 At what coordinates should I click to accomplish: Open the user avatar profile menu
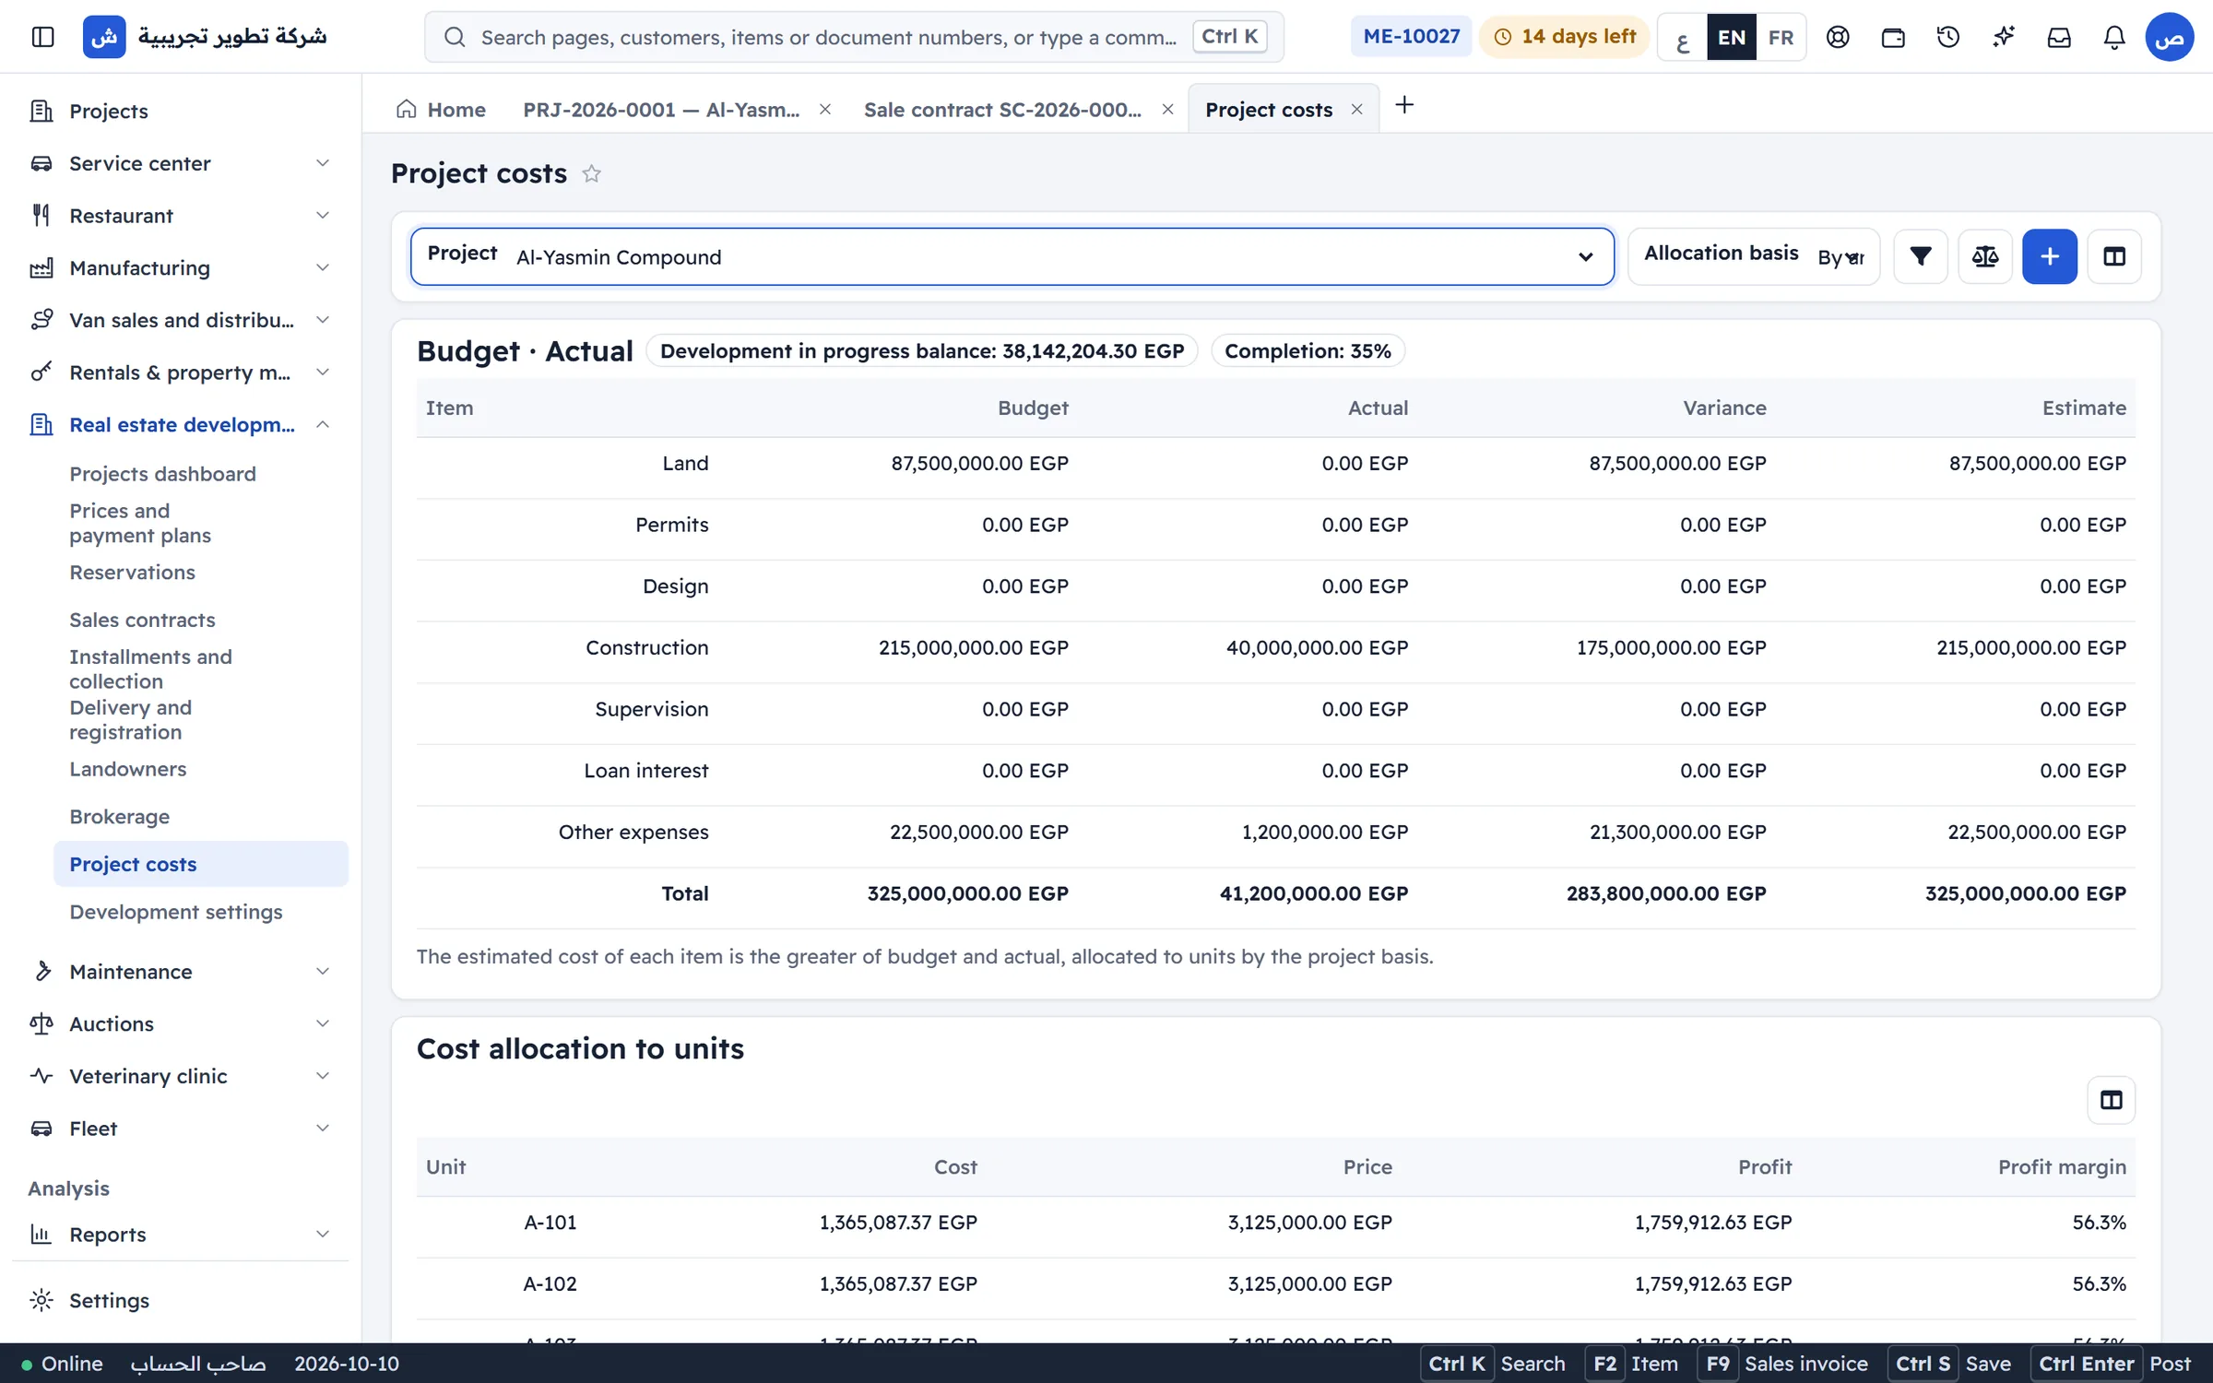click(2170, 37)
